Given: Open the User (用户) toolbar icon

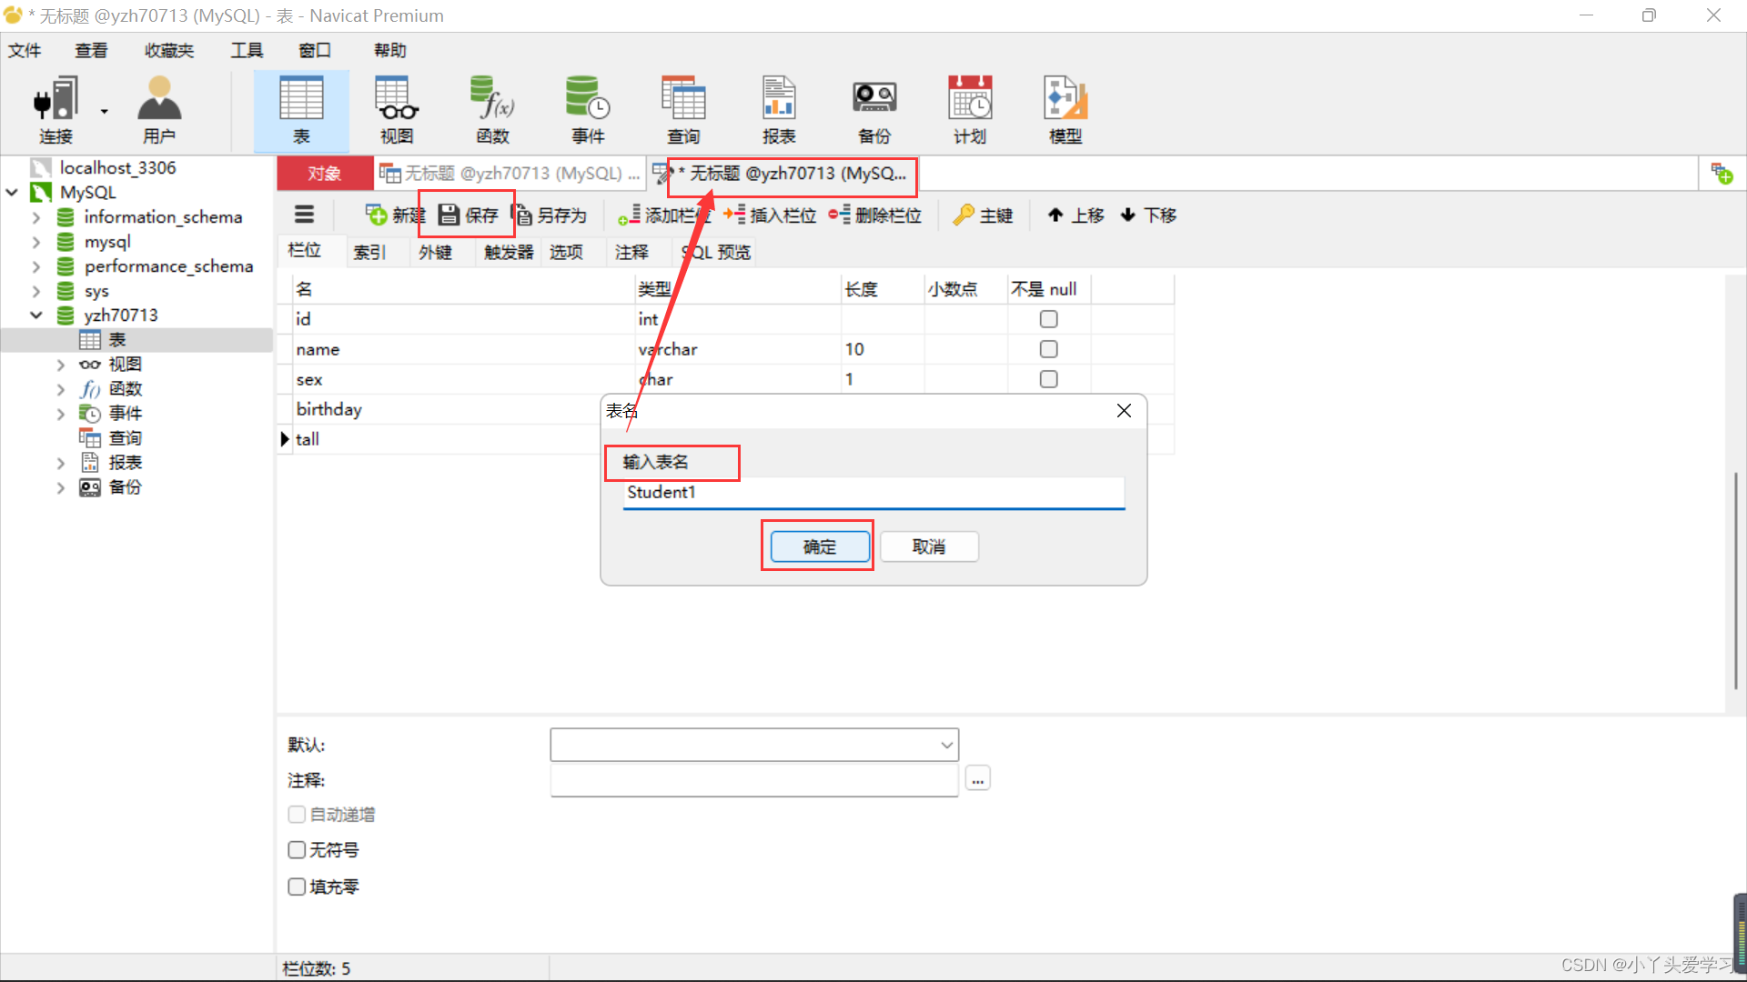Looking at the screenshot, I should [159, 110].
